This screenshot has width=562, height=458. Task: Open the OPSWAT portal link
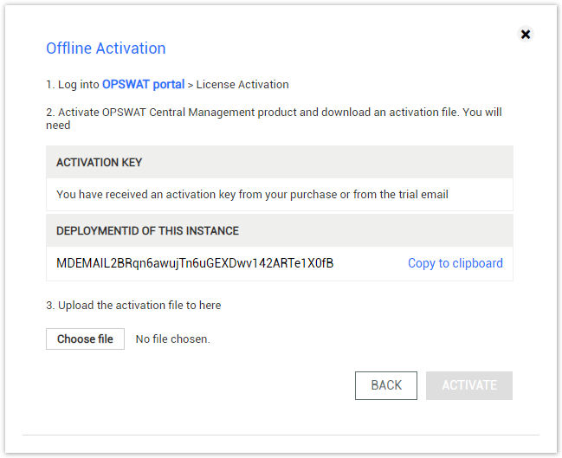click(x=144, y=85)
